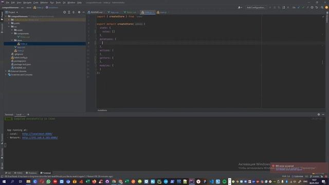Viewport: 329px width, 185px height.
Task: Open Spotify from the taskbar
Action: tap(224, 181)
